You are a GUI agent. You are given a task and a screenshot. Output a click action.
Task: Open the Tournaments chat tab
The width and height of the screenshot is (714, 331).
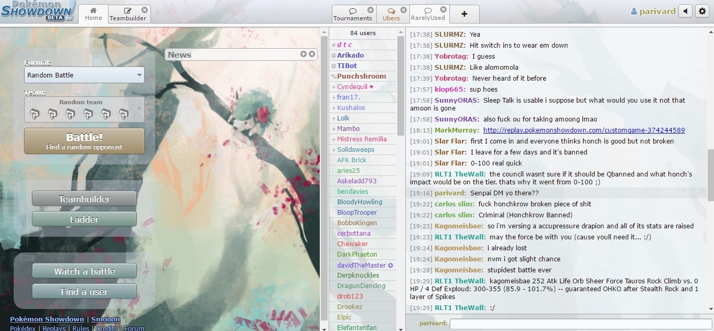coord(353,14)
